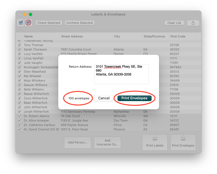Click into the Return Address text field
The height and width of the screenshot is (174, 217).
point(121,74)
